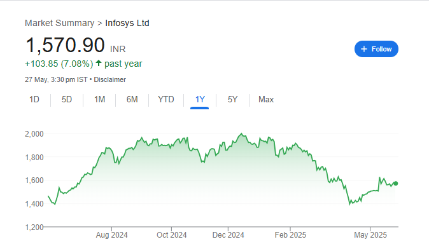Open the Disclaimer link
This screenshot has width=429, height=251.
pos(109,79)
